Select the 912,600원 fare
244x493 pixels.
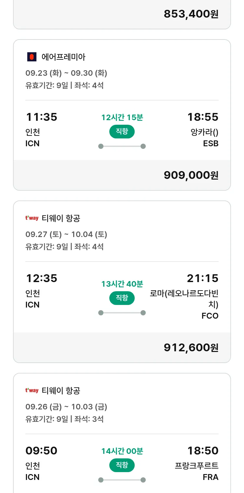pos(191,348)
